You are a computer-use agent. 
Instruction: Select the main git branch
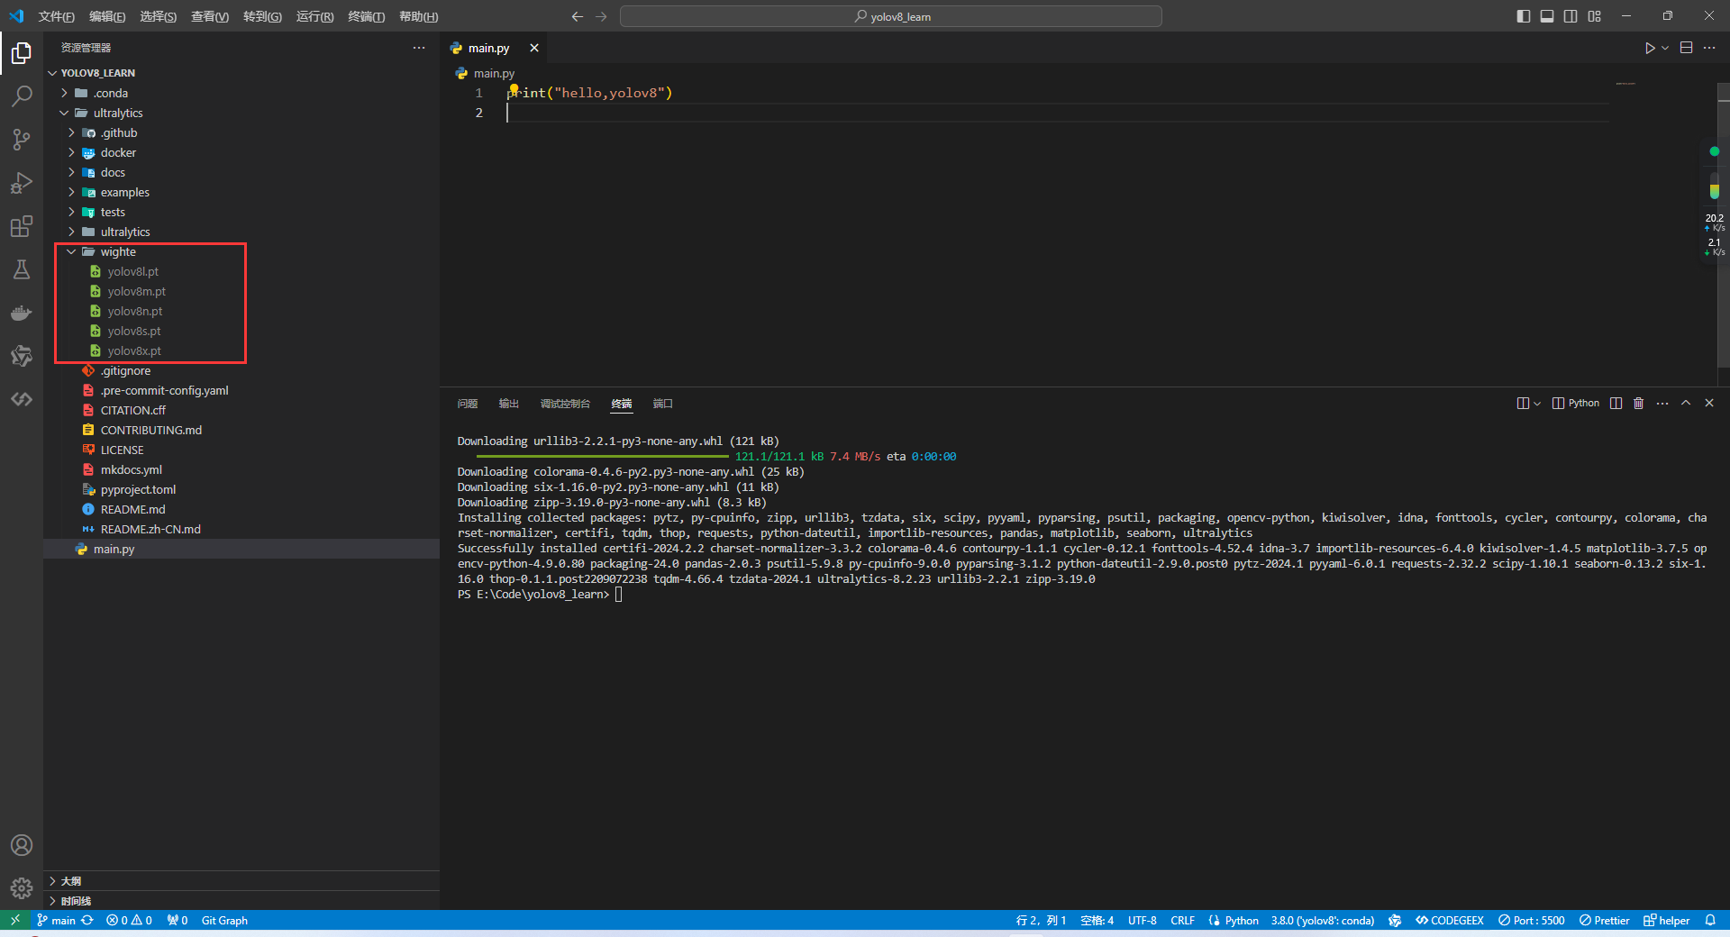pos(56,920)
